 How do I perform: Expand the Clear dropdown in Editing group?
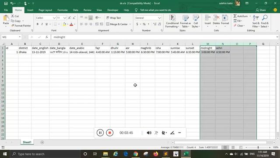click(244, 26)
